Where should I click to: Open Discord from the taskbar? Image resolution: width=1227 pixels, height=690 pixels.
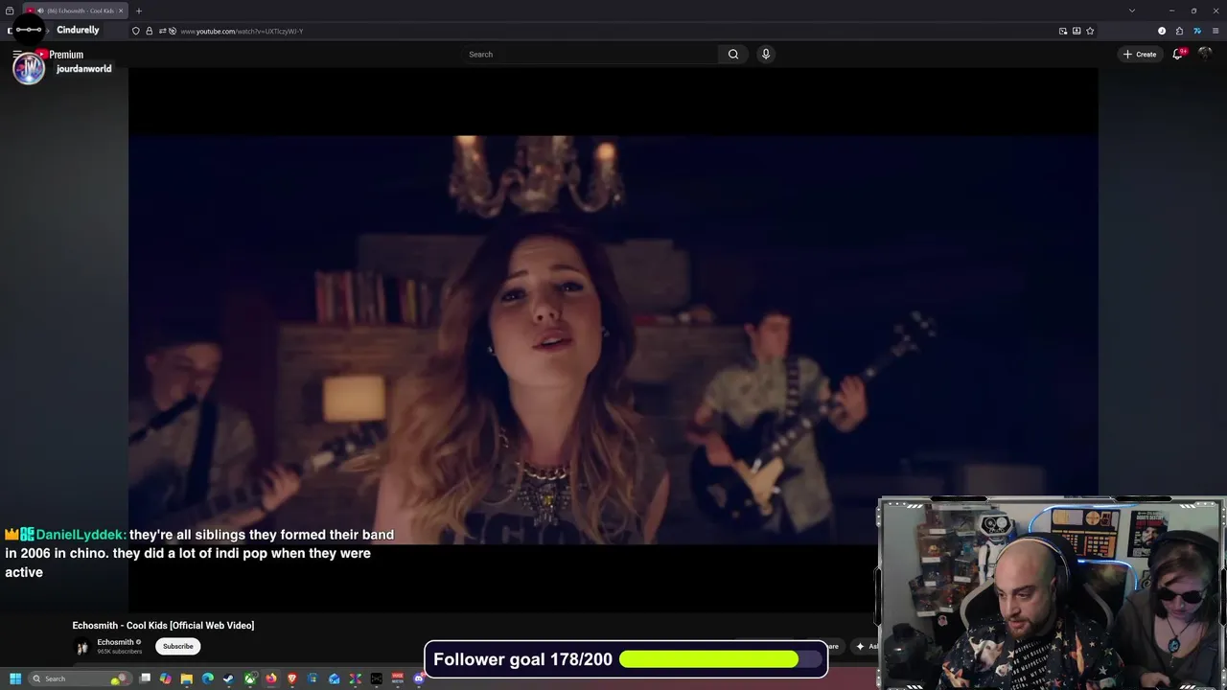click(418, 678)
